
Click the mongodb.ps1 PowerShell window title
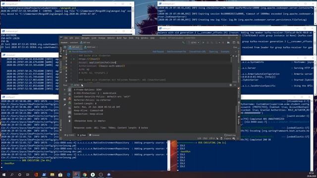[11, 4]
